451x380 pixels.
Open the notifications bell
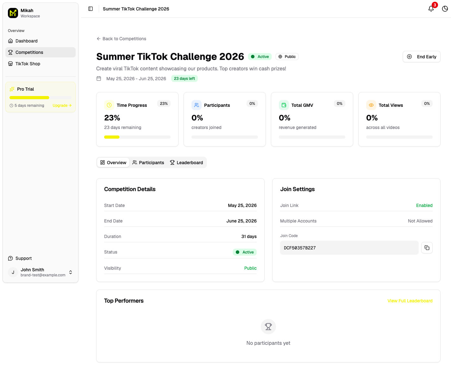431,9
